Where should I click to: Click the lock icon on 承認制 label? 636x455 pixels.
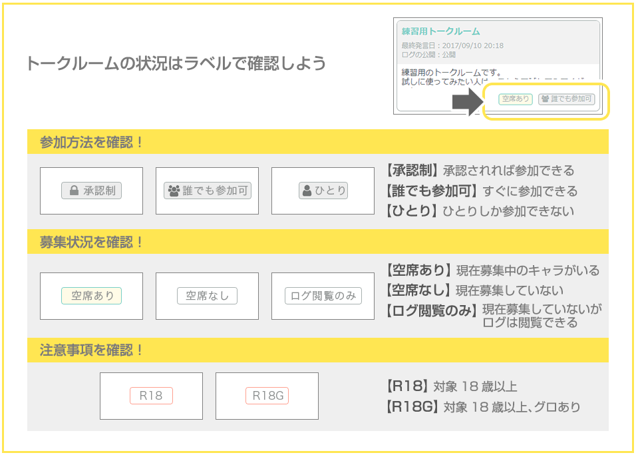[x=73, y=191]
